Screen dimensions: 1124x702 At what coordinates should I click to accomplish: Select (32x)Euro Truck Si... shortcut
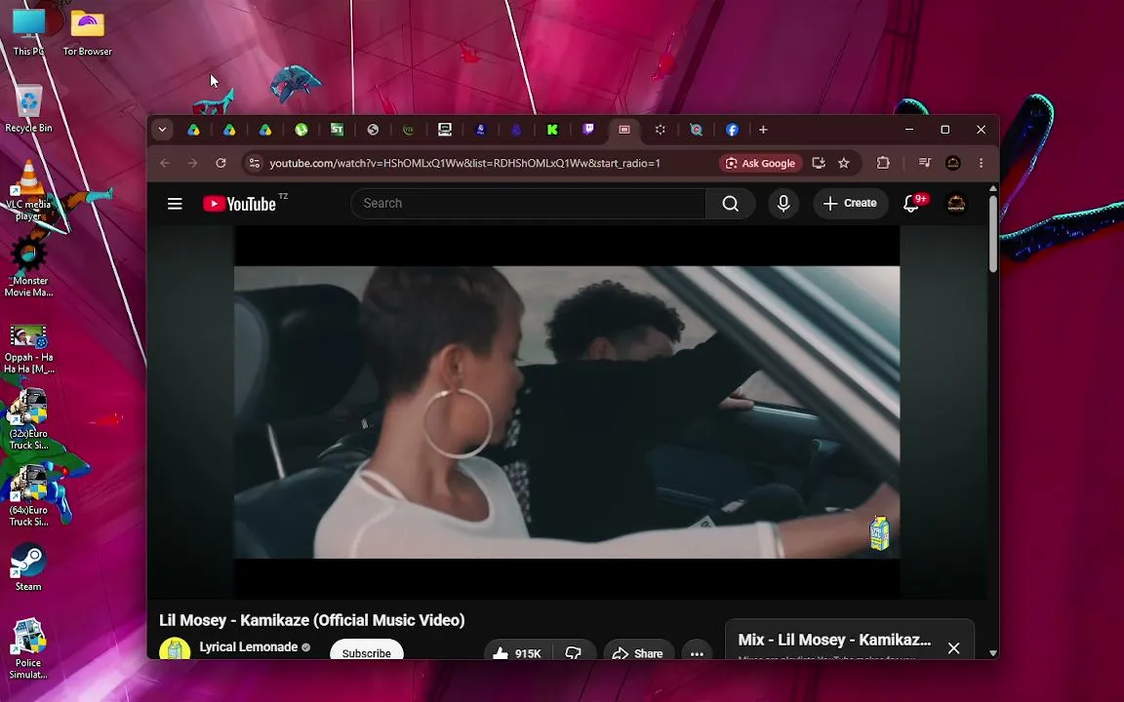28,420
